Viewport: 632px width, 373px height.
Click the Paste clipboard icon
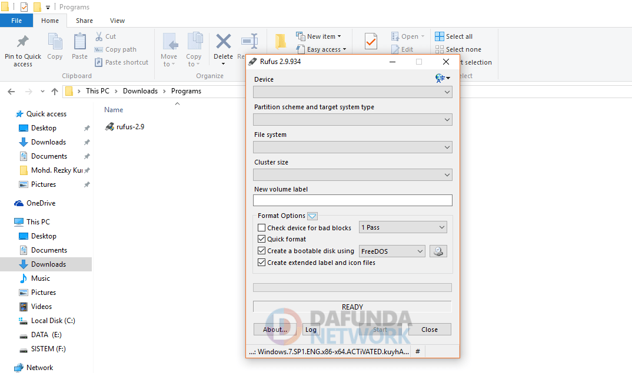pyautogui.click(x=79, y=42)
